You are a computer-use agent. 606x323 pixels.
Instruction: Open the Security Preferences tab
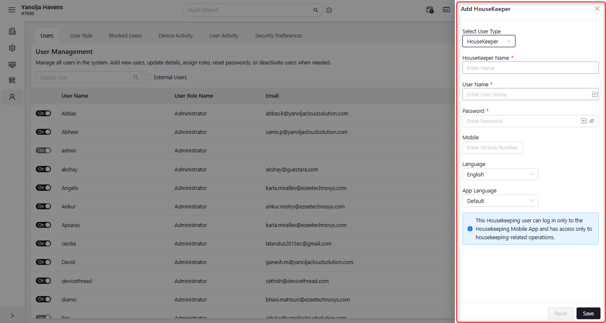(279, 36)
